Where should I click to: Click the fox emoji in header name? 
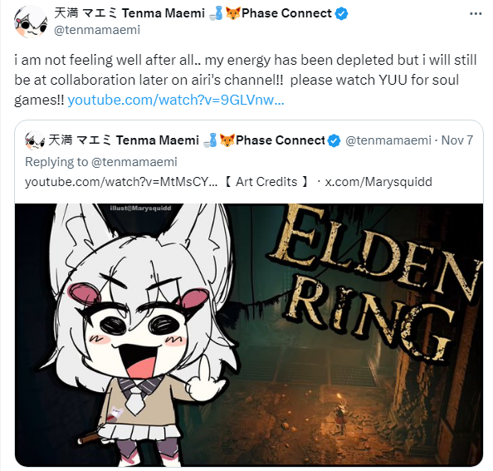pyautogui.click(x=233, y=13)
